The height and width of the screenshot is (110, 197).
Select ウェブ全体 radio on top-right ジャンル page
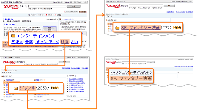[130, 8]
